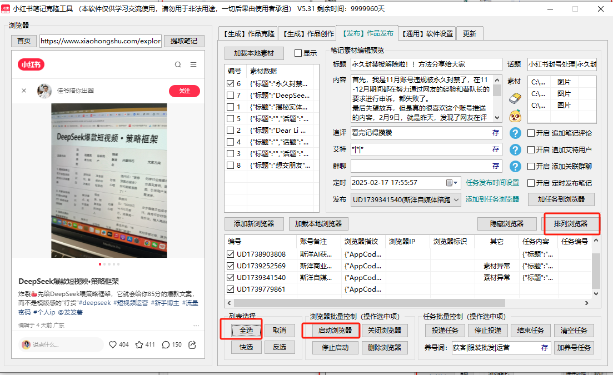Click the Xiaohongshu search magnifier icon

coord(178,64)
